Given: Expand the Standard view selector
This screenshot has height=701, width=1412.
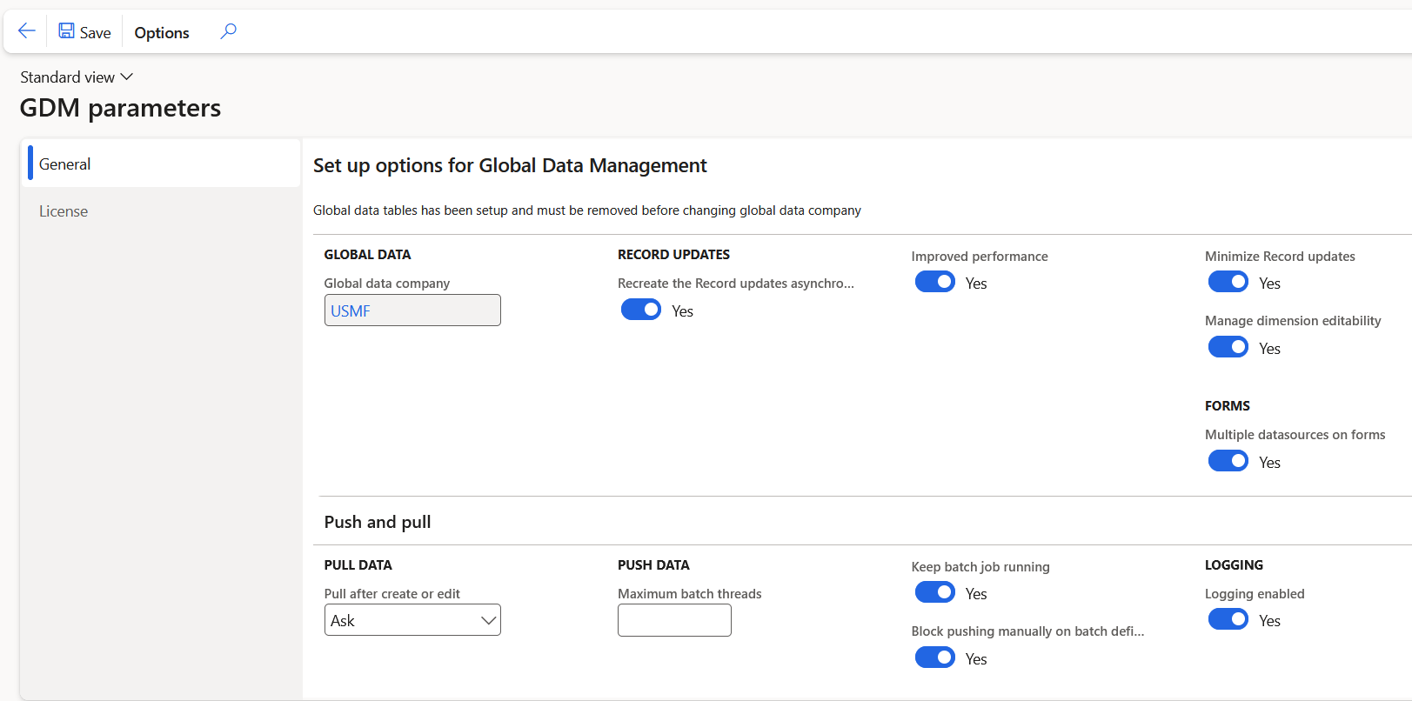Looking at the screenshot, I should tap(77, 77).
